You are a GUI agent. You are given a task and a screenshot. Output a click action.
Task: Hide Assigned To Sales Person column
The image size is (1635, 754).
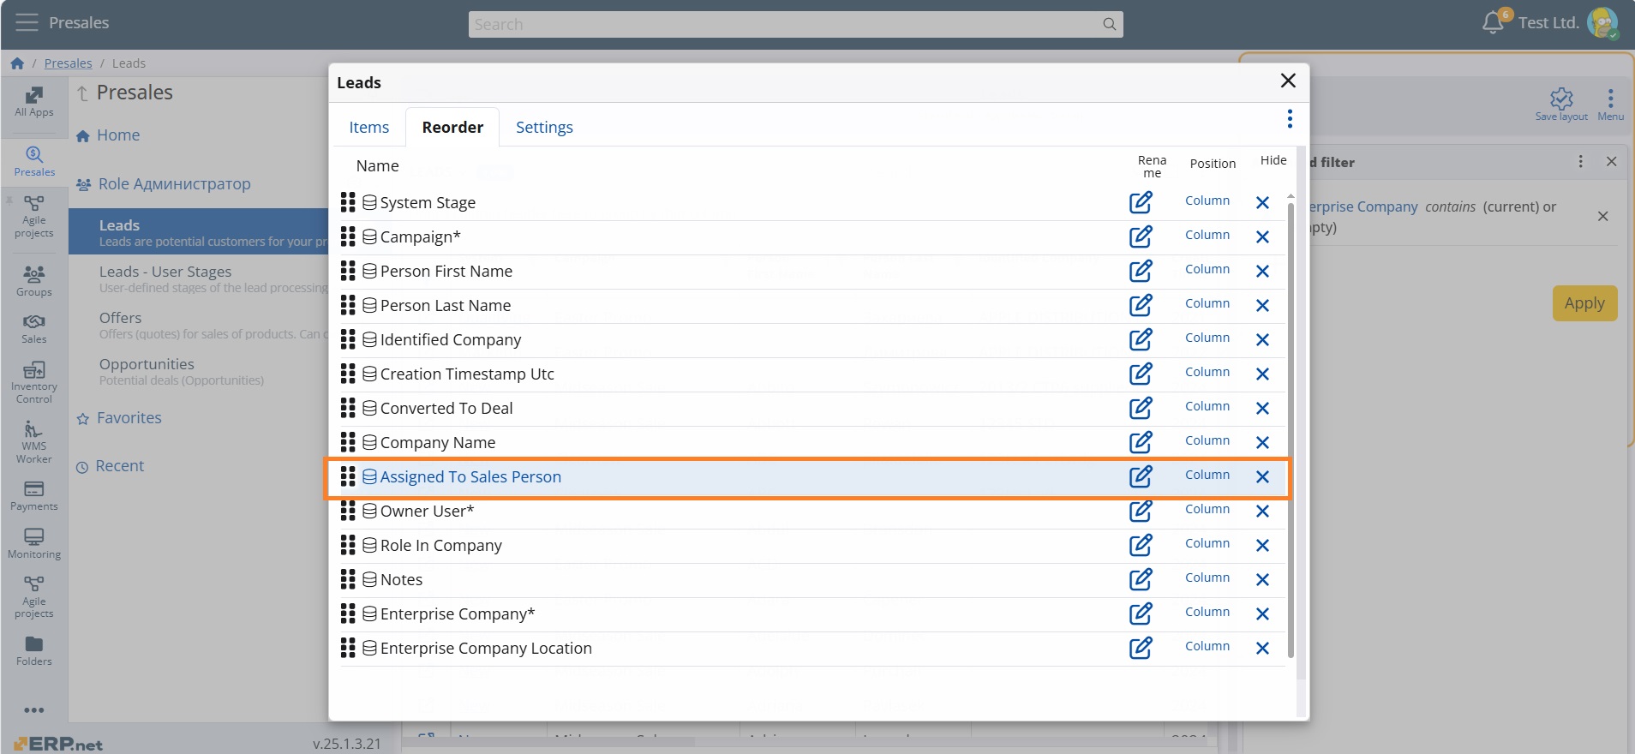click(x=1262, y=477)
